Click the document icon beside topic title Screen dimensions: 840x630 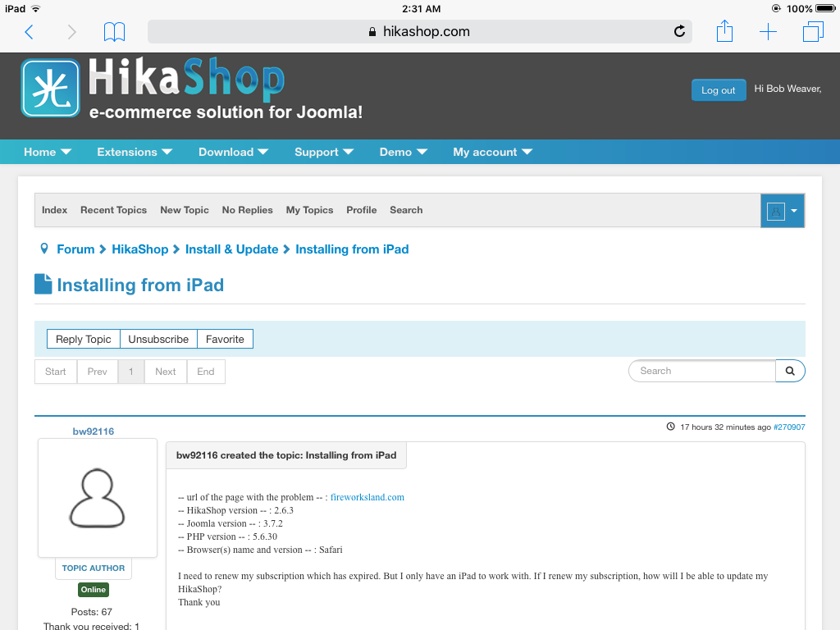tap(43, 284)
